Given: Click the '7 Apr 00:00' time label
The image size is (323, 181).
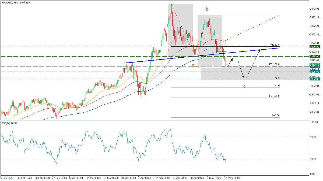Looking at the screenshot, I should [145, 178].
